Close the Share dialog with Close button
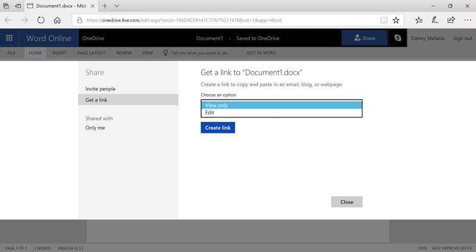Screen dimensions: 476x252 point(347,202)
